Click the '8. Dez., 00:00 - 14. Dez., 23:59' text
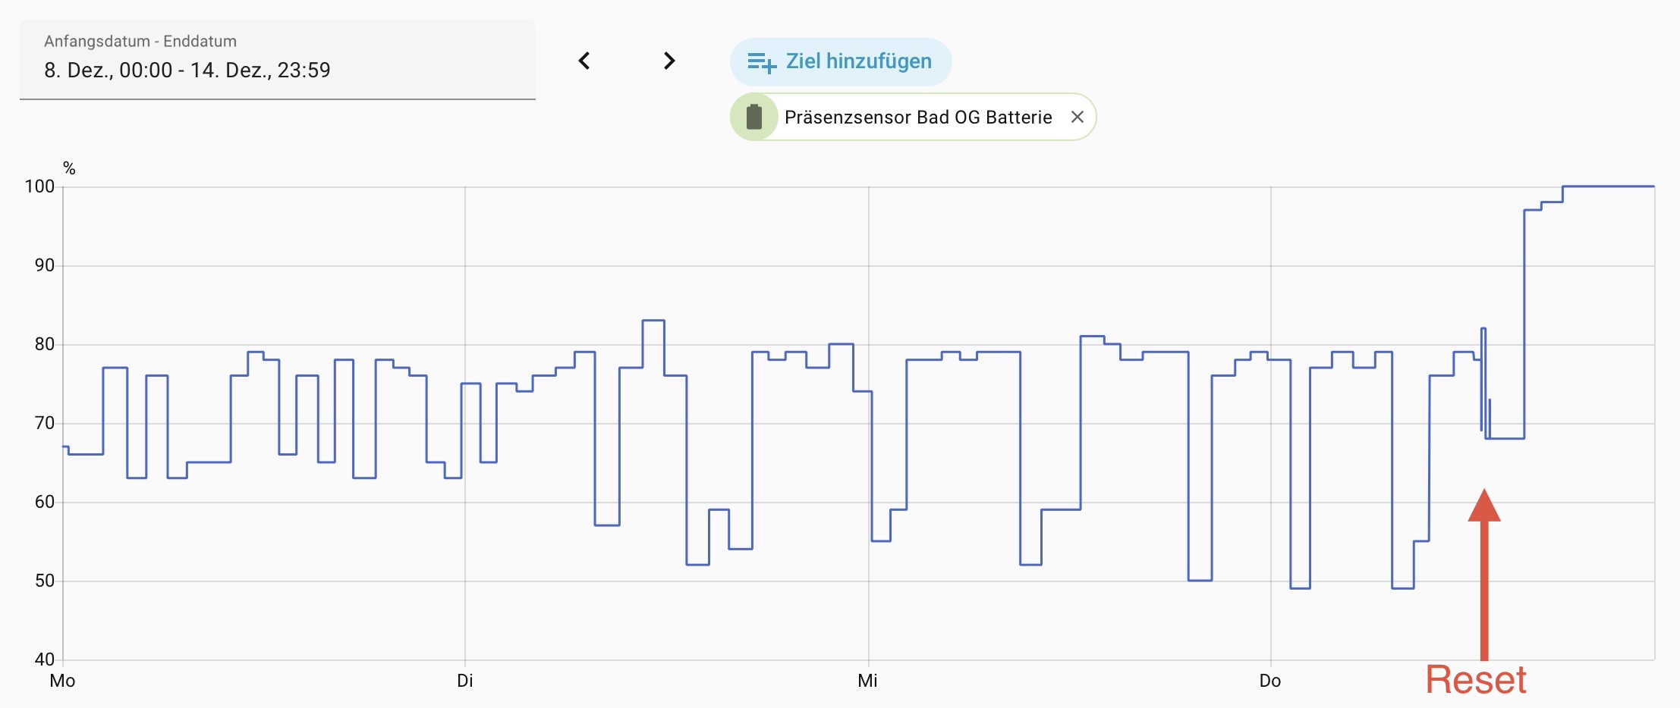Viewport: 1680px width, 708px height. pos(187,70)
